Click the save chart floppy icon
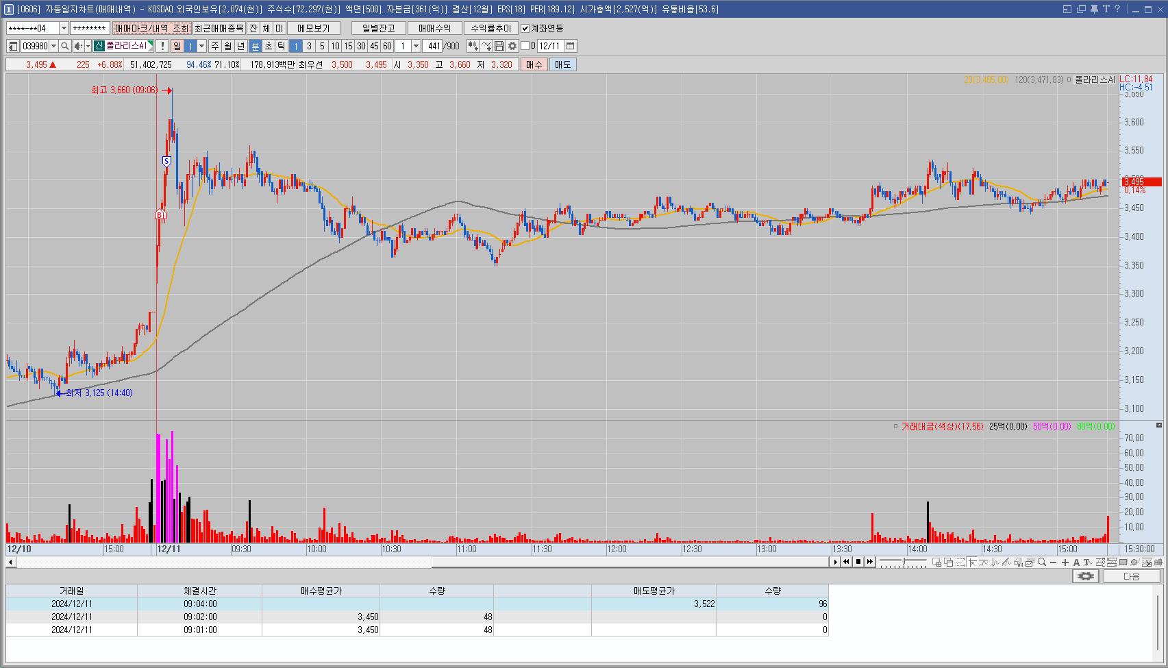Image resolution: width=1168 pixels, height=668 pixels. point(499,46)
